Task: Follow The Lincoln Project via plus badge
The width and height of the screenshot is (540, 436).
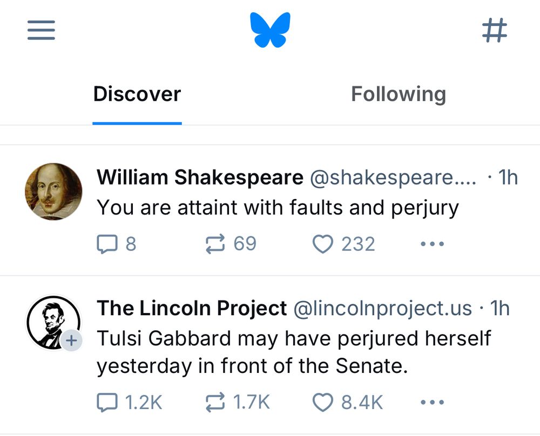Action: click(71, 340)
